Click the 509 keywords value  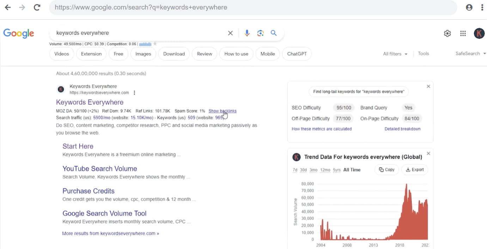[x=191, y=117]
